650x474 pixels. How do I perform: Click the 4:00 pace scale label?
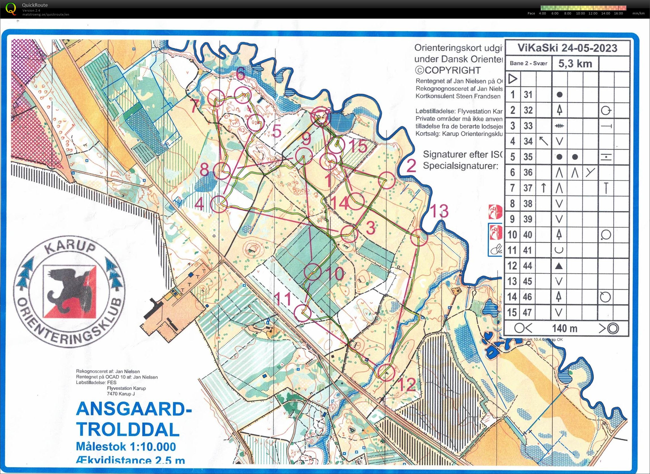click(x=542, y=14)
